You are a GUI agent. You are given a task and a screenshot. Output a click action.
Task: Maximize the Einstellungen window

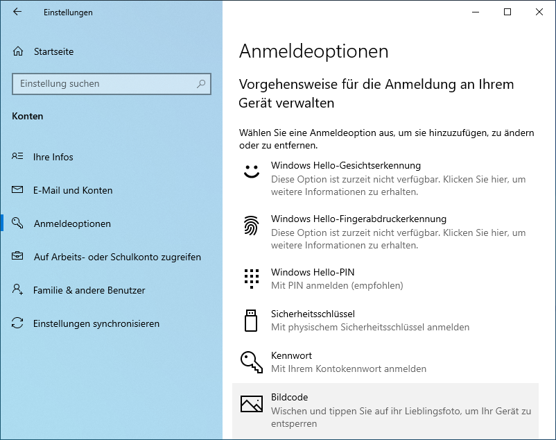click(507, 12)
